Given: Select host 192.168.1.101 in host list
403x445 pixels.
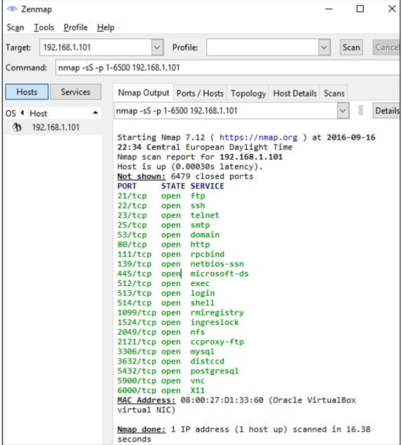Looking at the screenshot, I should (56, 128).
